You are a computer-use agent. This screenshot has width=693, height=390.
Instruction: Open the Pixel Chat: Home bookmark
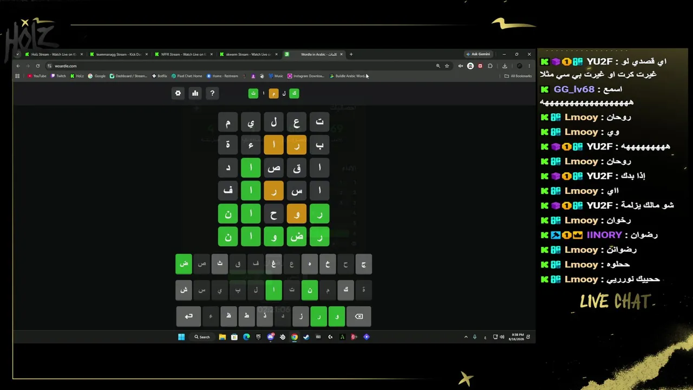(187, 76)
